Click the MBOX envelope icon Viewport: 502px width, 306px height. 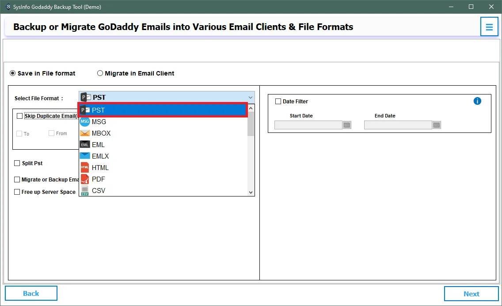[85, 133]
